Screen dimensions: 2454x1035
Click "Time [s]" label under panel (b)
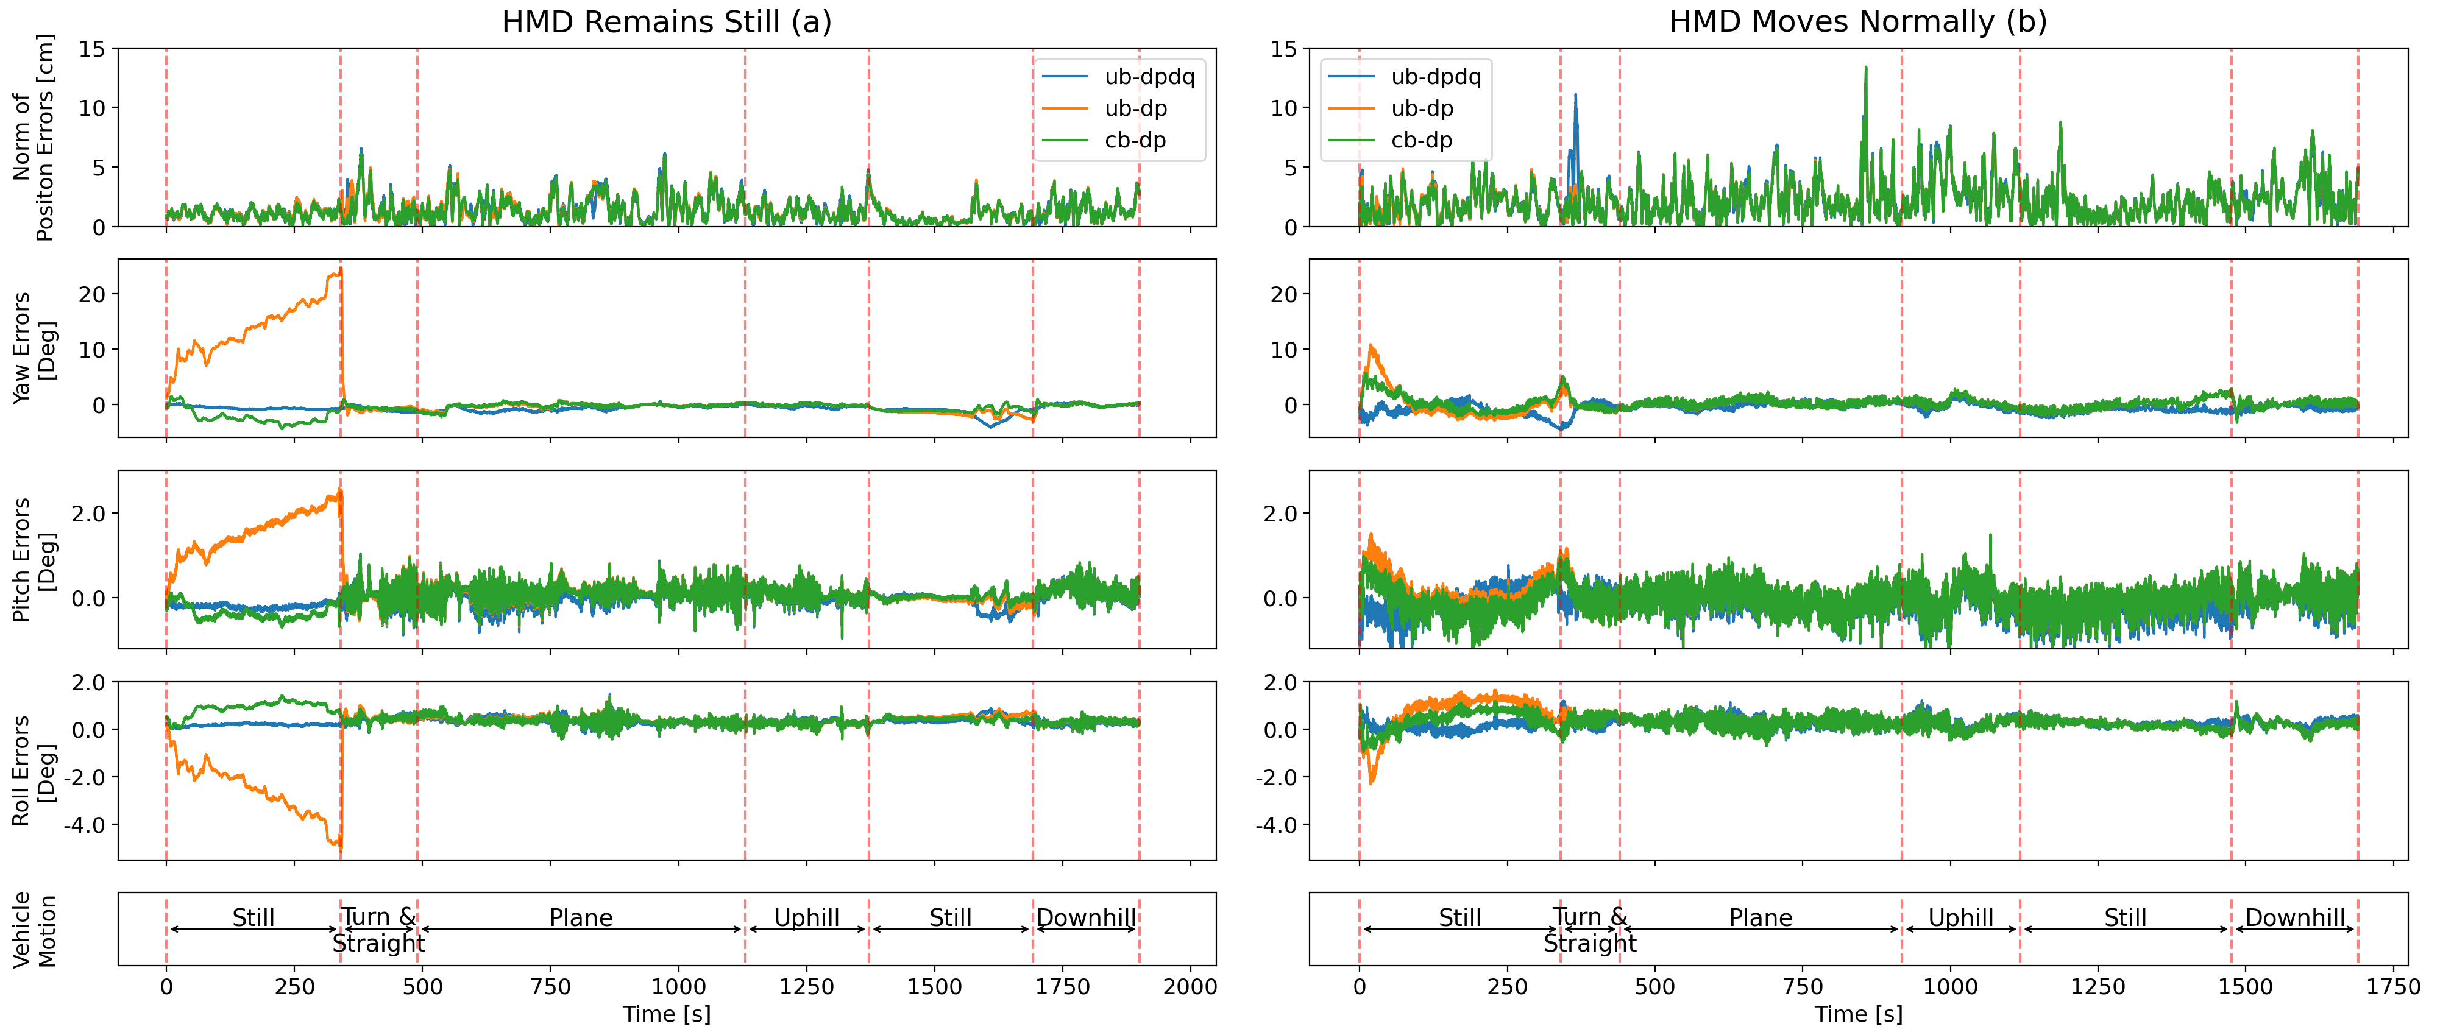tap(1859, 1014)
